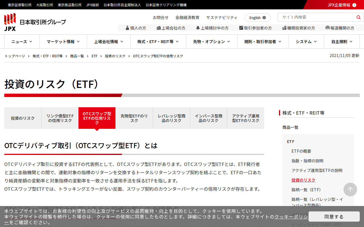Screen dimensions: 364x227
Task: Switch to the 先物型ETFのリスク tab
Action: [134, 118]
